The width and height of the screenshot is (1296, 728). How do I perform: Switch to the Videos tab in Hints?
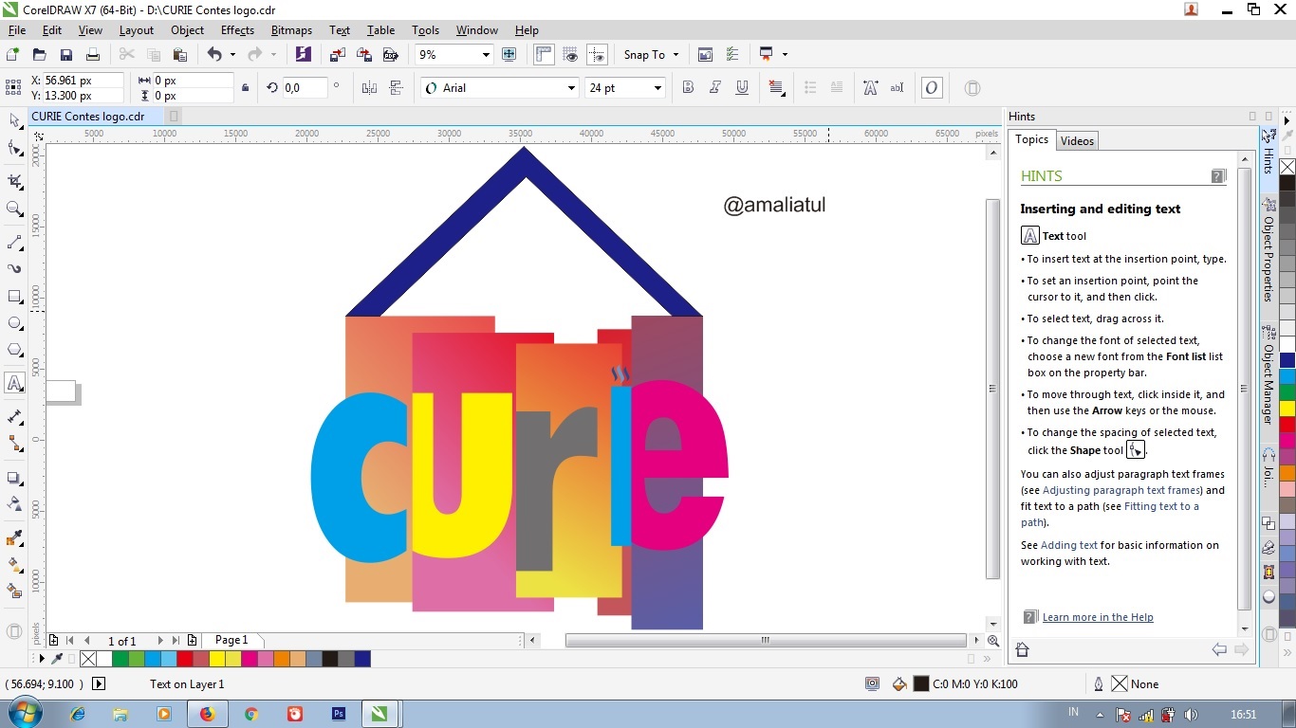1077,141
